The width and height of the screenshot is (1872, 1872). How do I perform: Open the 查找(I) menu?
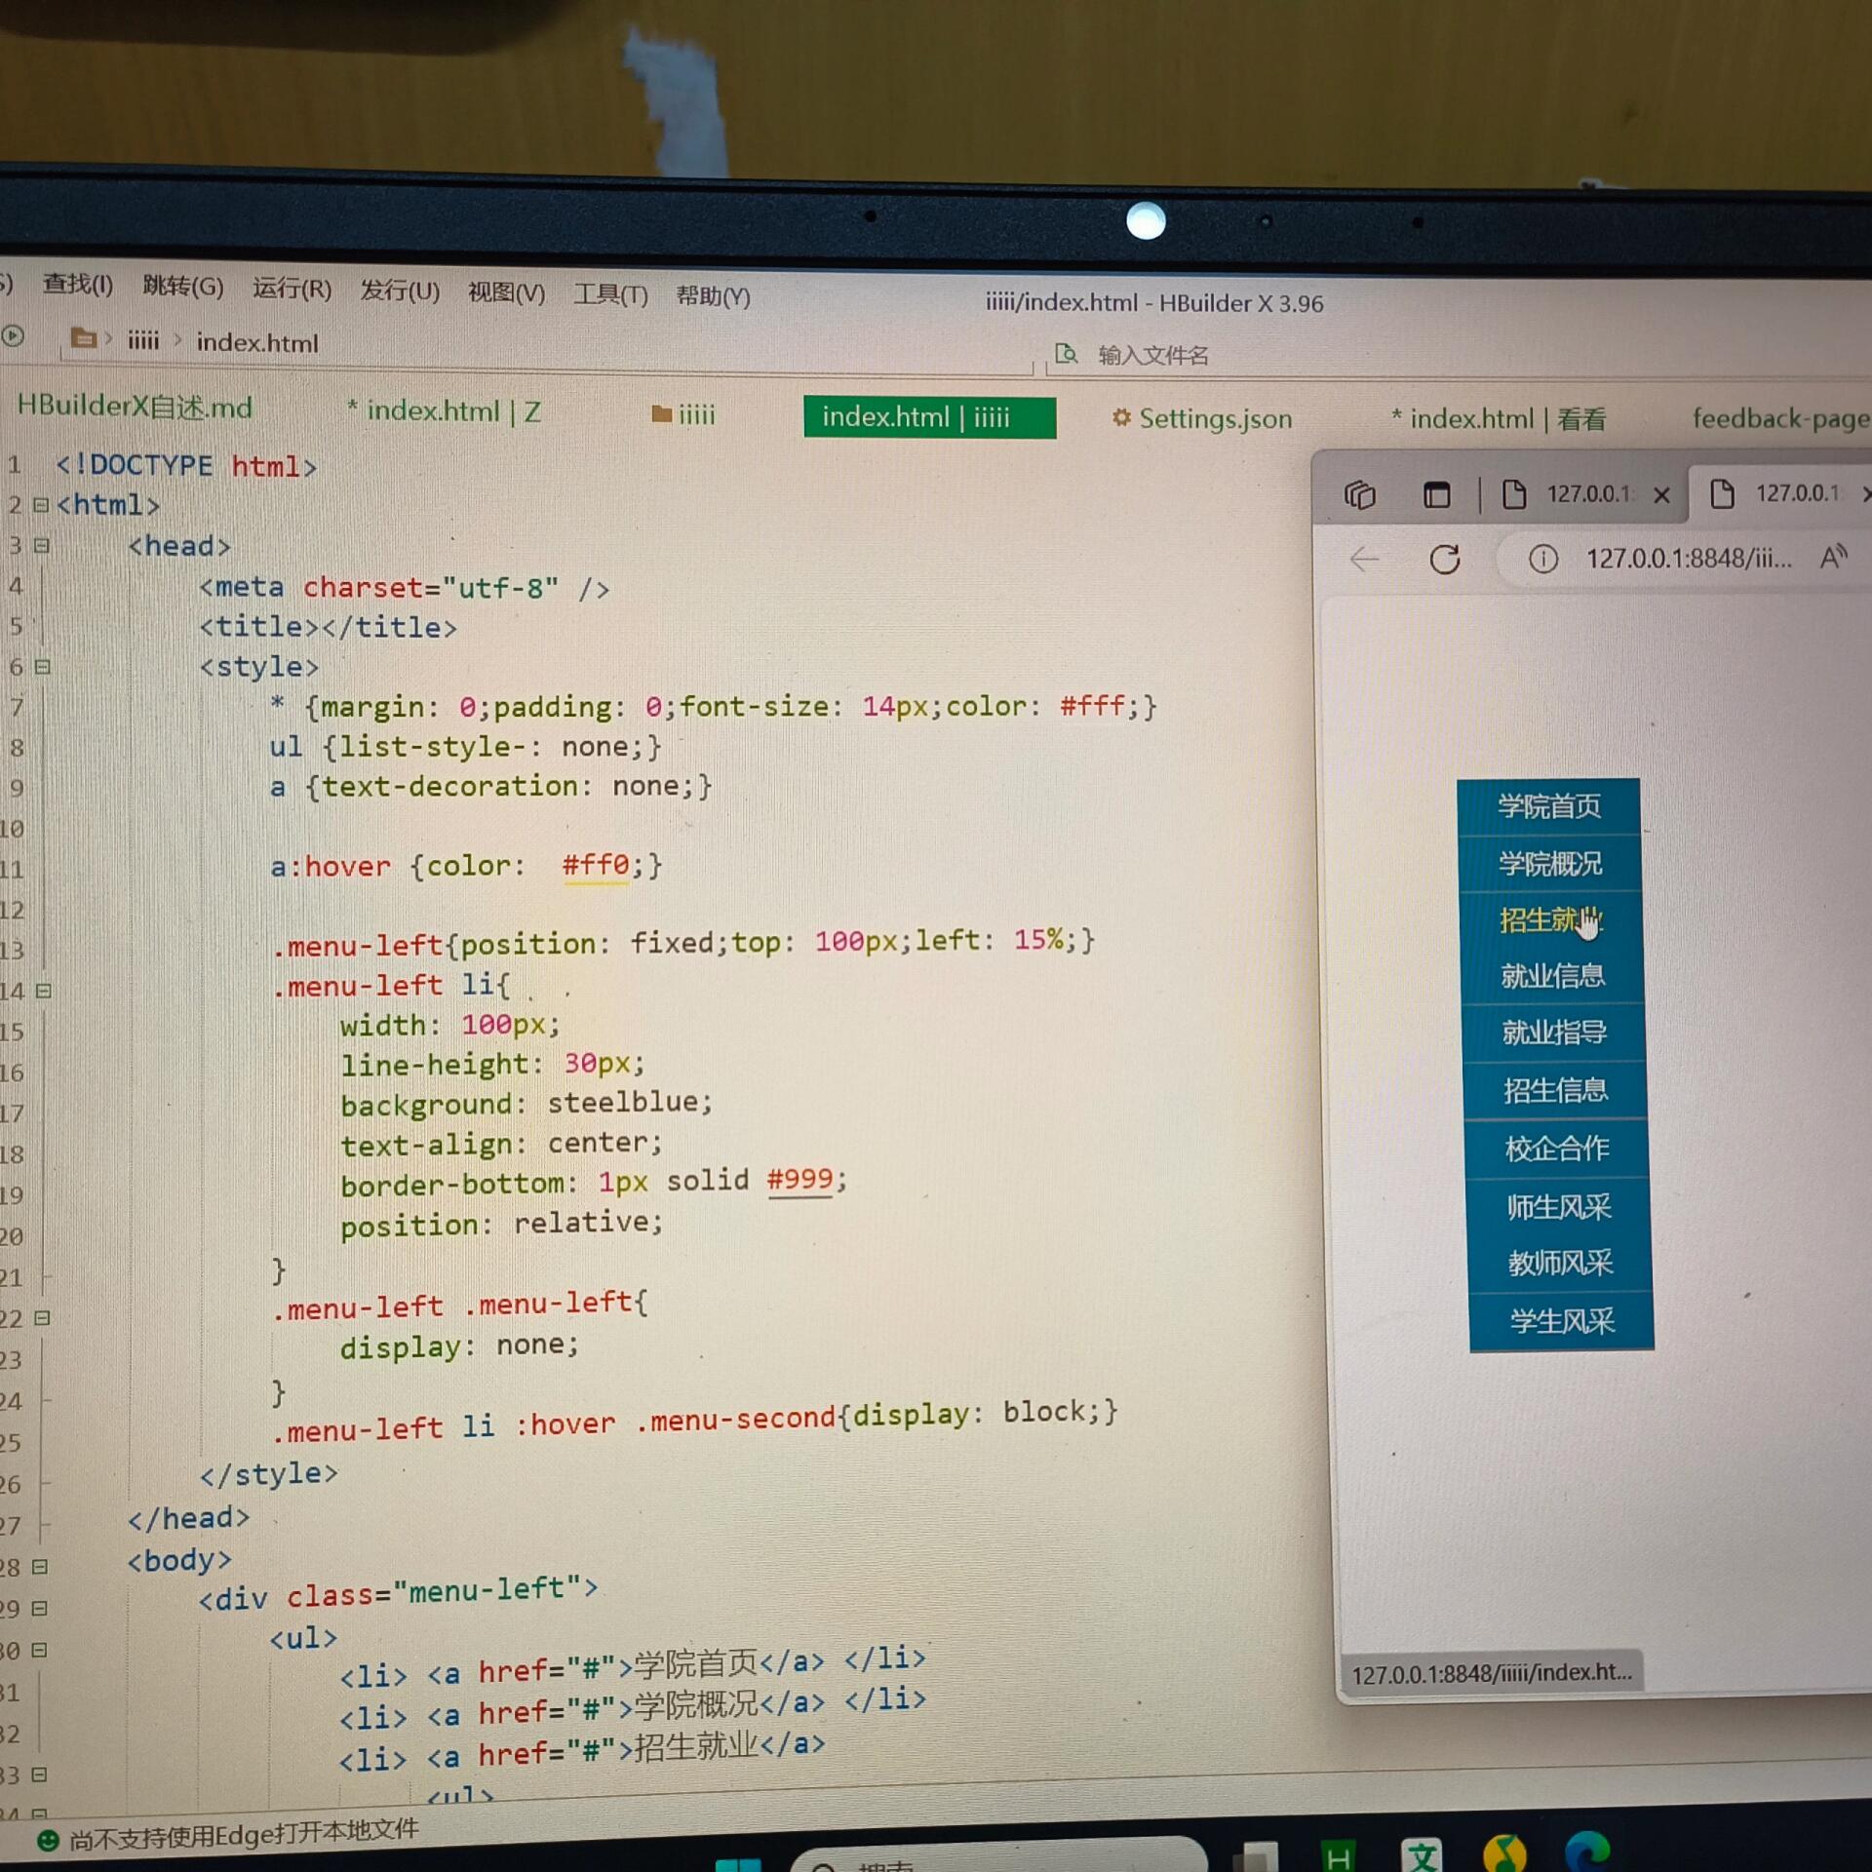tap(77, 285)
